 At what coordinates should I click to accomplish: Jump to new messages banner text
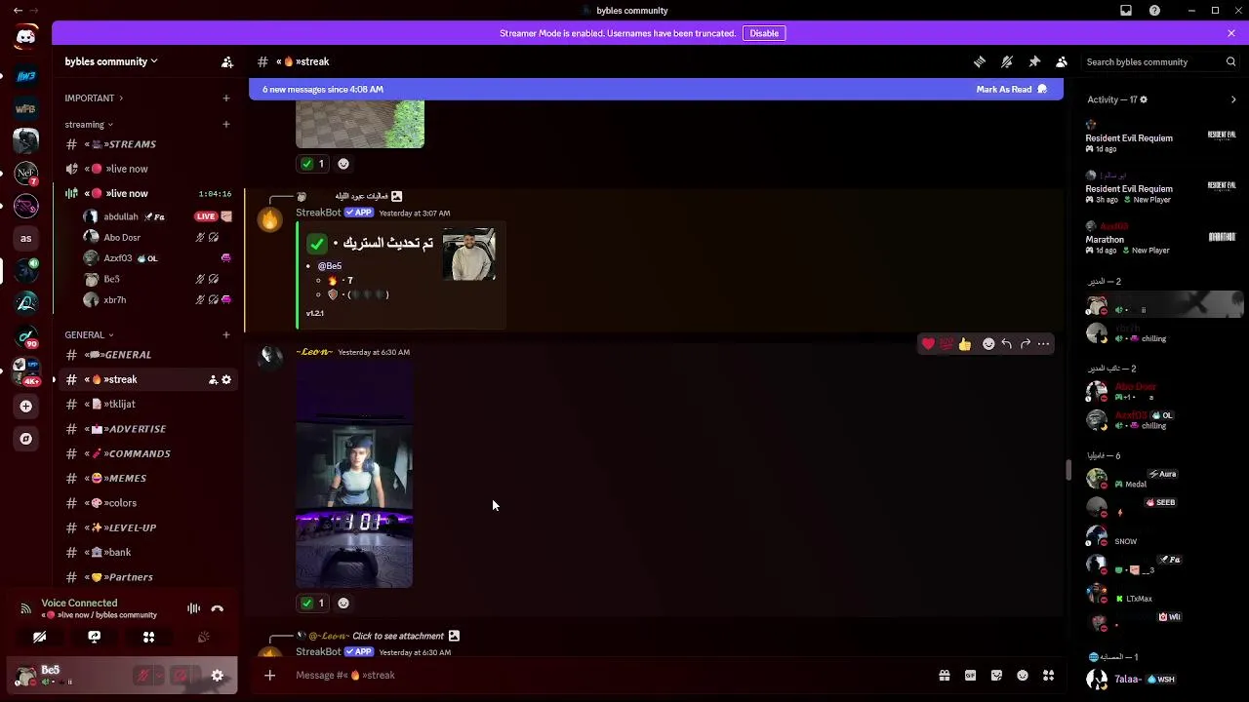pyautogui.click(x=323, y=89)
